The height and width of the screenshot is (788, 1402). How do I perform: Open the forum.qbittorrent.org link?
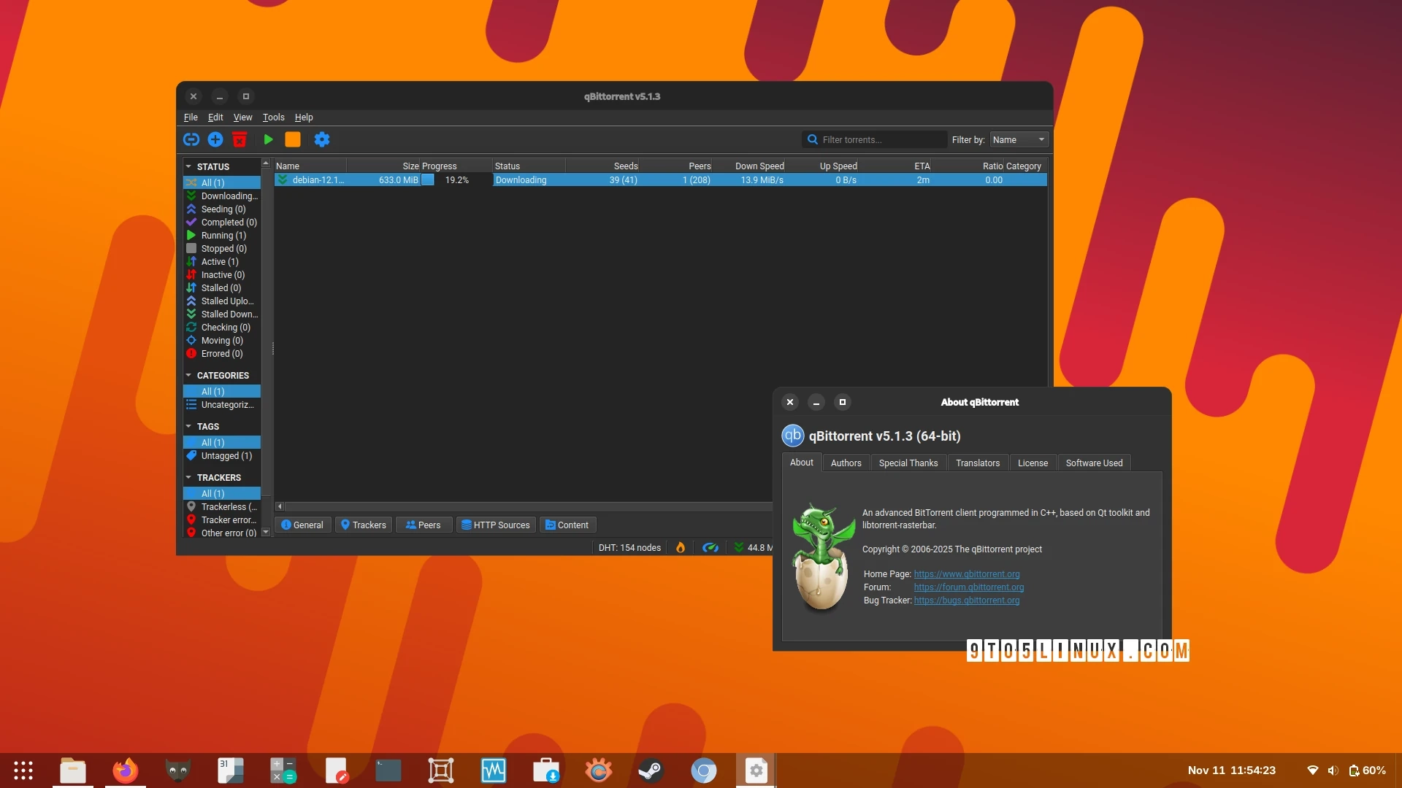968,587
